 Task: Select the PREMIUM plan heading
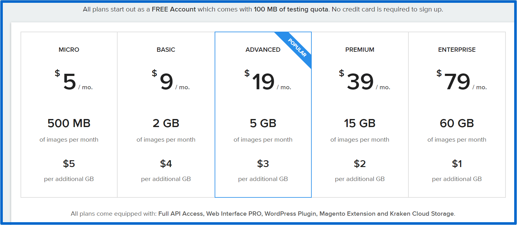pos(360,50)
